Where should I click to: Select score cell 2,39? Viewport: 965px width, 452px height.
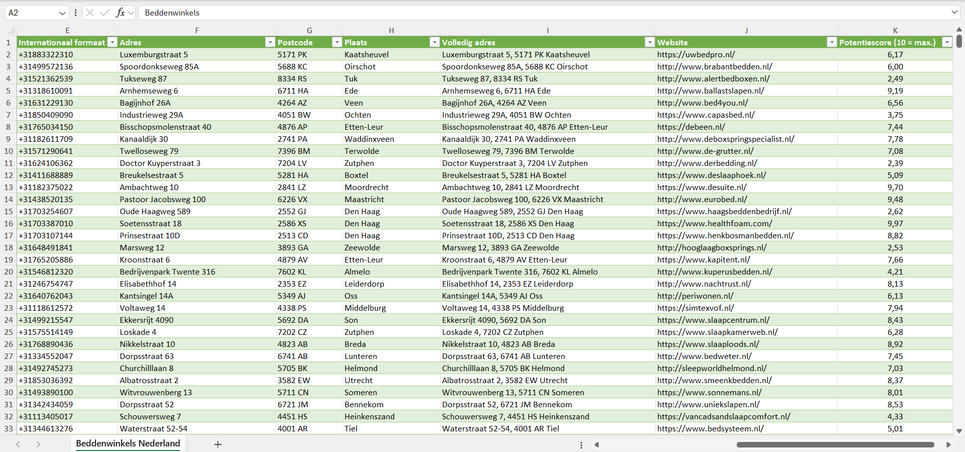(x=895, y=163)
